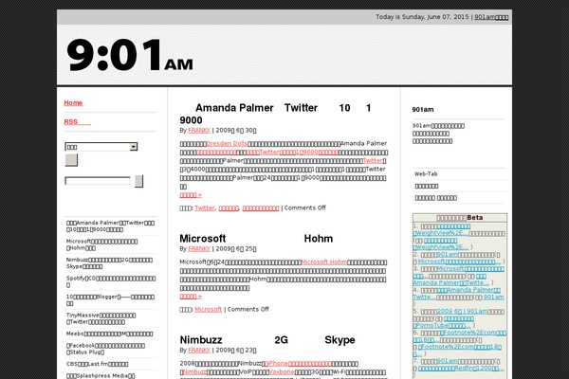569x379 pixels.
Task: Open sidebar recent post about Splashpress Media
Action: 101,376
